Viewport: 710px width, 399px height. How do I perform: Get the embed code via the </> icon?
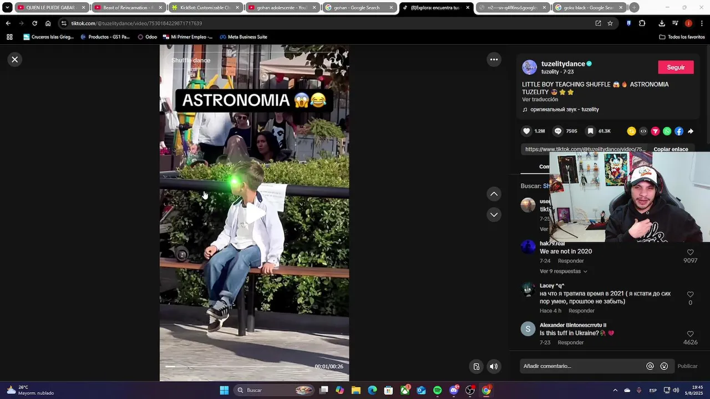click(x=643, y=131)
